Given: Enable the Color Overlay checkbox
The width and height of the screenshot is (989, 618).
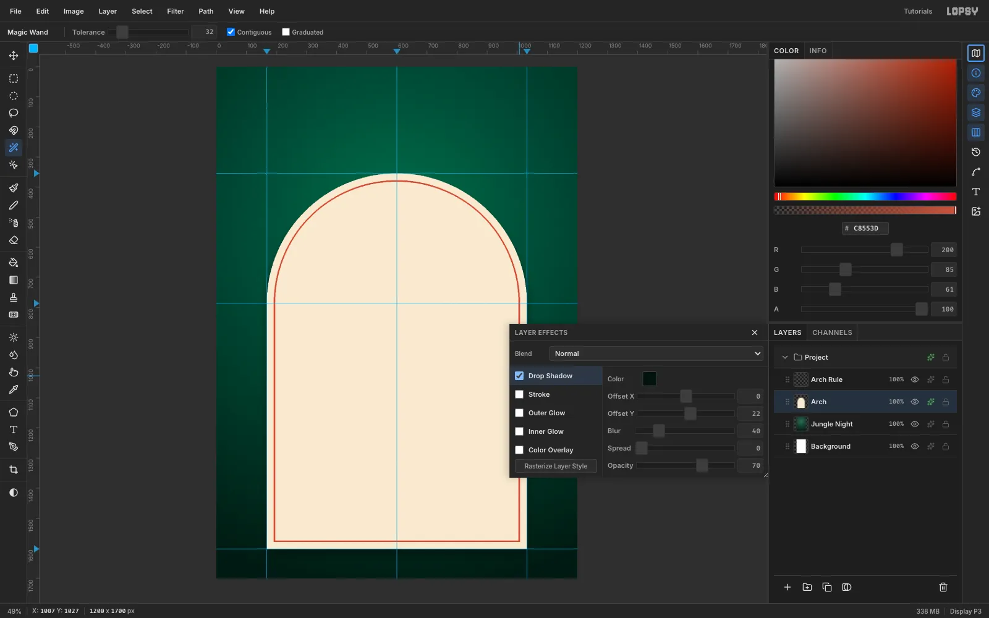Looking at the screenshot, I should 519,450.
